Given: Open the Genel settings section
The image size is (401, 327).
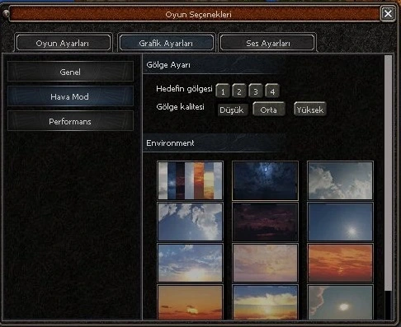Looking at the screenshot, I should coord(70,72).
